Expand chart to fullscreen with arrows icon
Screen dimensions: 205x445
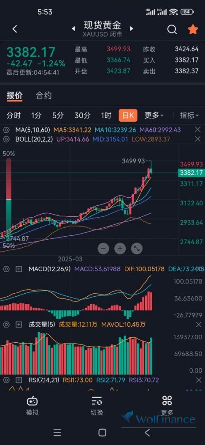(137, 248)
